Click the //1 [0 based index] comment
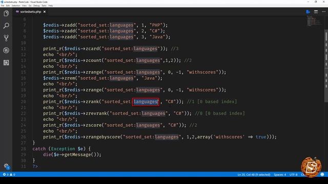The image size is (328, 184). click(x=212, y=102)
